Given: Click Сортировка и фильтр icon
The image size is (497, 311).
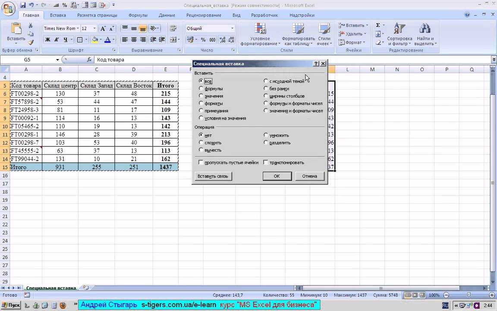Looking at the screenshot, I should [399, 29].
